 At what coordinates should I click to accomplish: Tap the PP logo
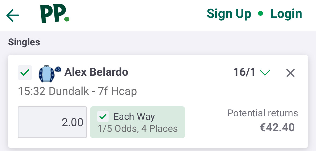(x=55, y=14)
